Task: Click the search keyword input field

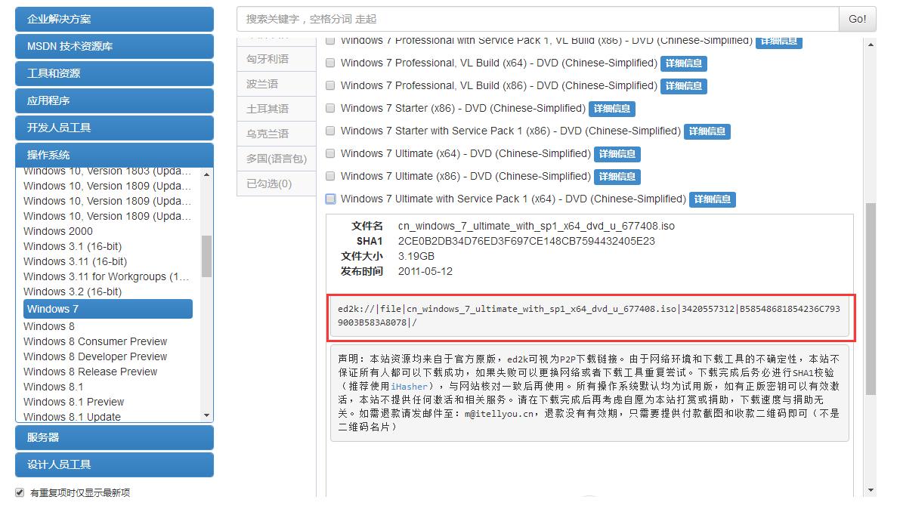Action: tap(538, 19)
